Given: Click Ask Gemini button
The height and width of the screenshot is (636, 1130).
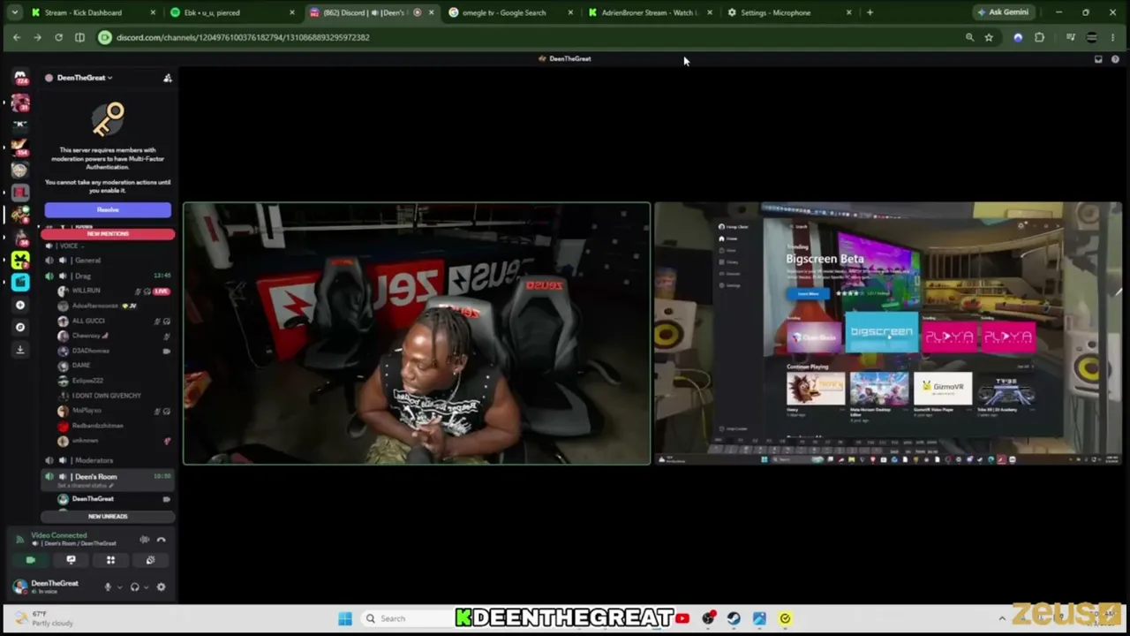Looking at the screenshot, I should point(1003,12).
